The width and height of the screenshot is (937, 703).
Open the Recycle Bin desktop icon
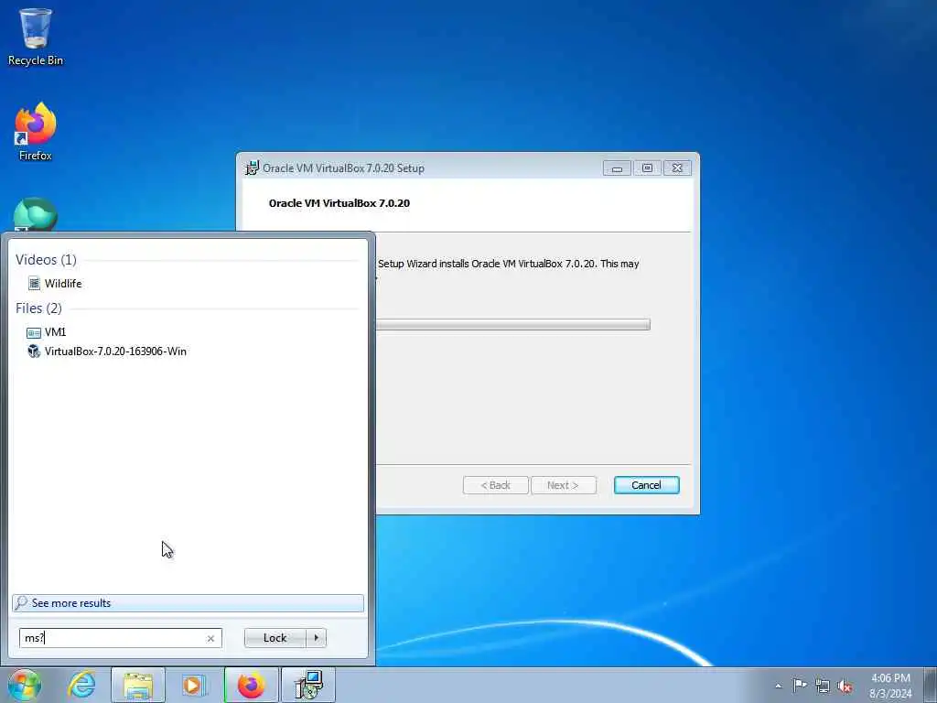[x=36, y=37]
